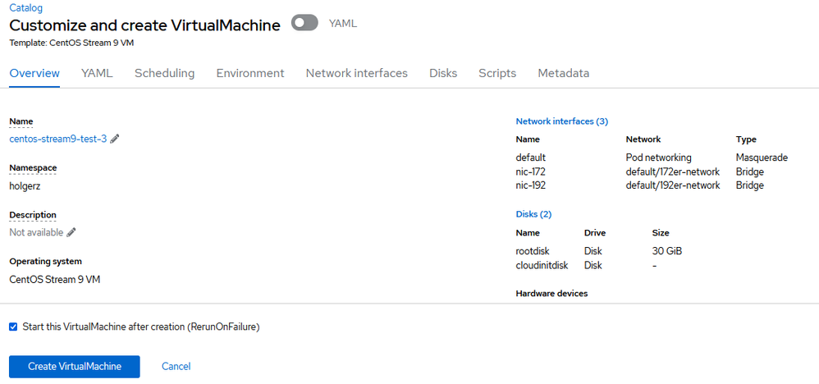Image resolution: width=819 pixels, height=384 pixels.
Task: Click the Namespace field label
Action: click(33, 168)
